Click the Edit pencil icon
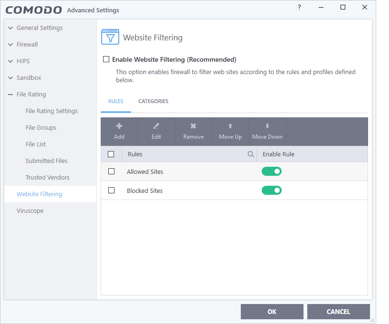This screenshot has width=389, height=324. tap(156, 126)
